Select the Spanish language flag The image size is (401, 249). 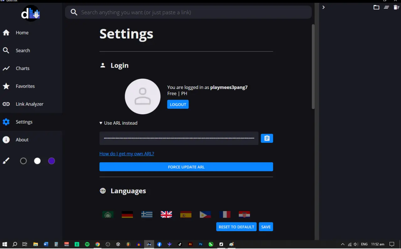click(x=186, y=215)
